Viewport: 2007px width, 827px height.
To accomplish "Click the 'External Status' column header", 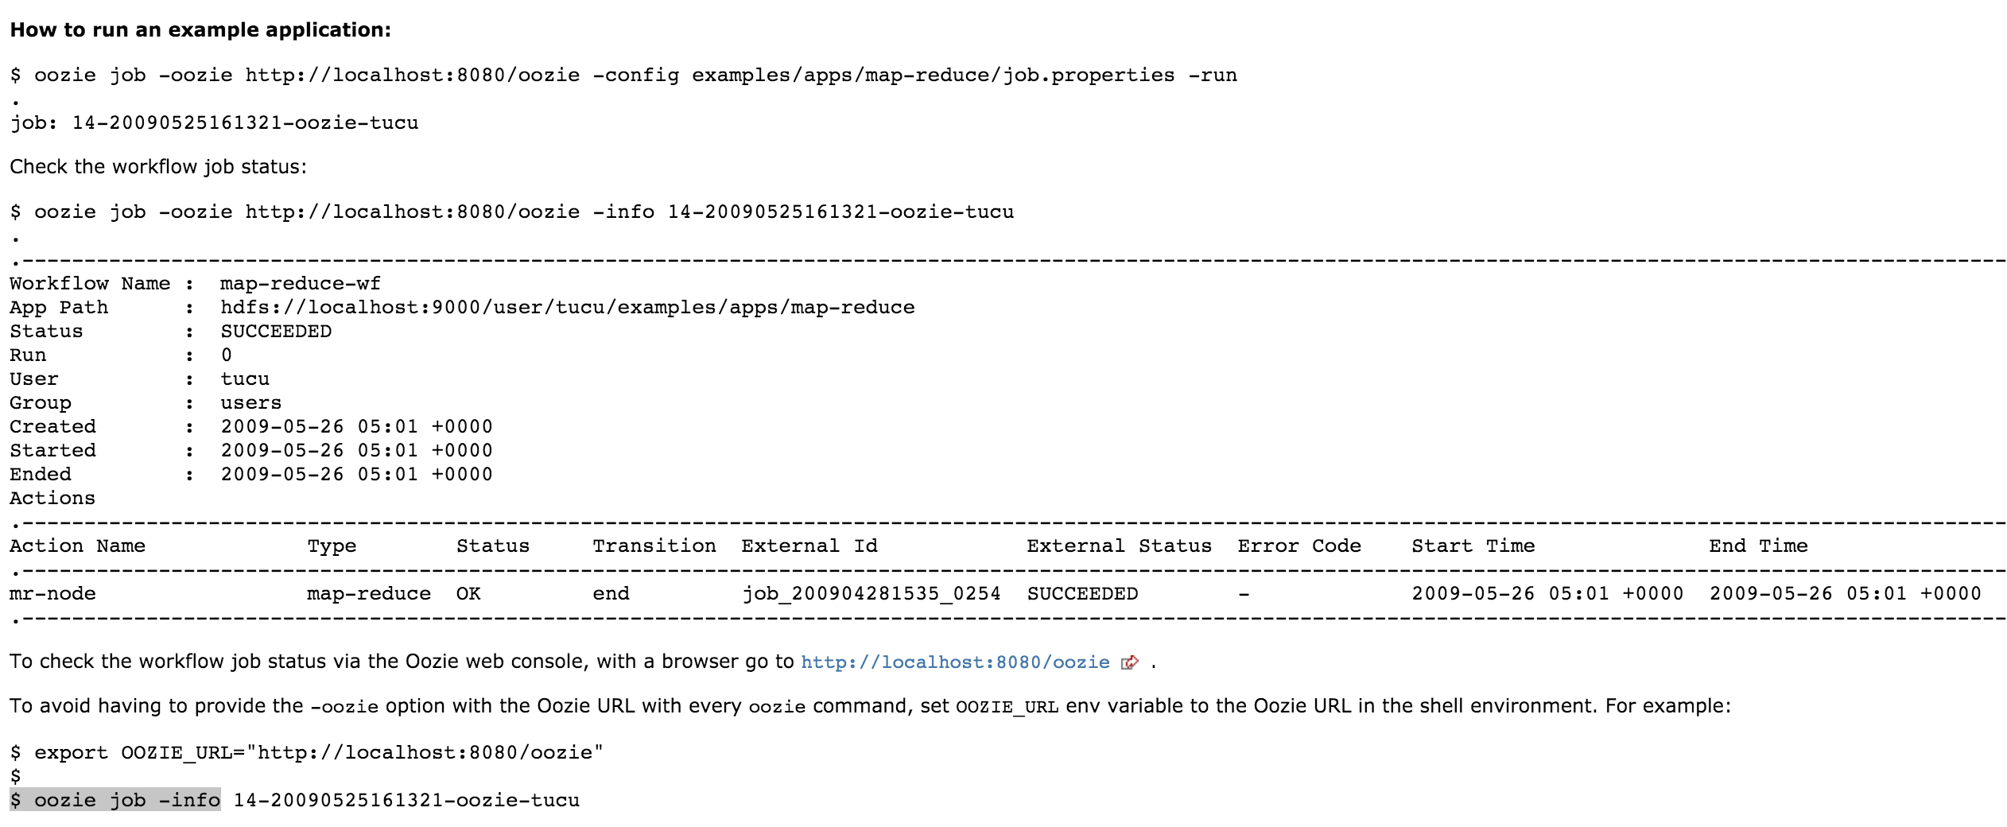I will point(1119,546).
